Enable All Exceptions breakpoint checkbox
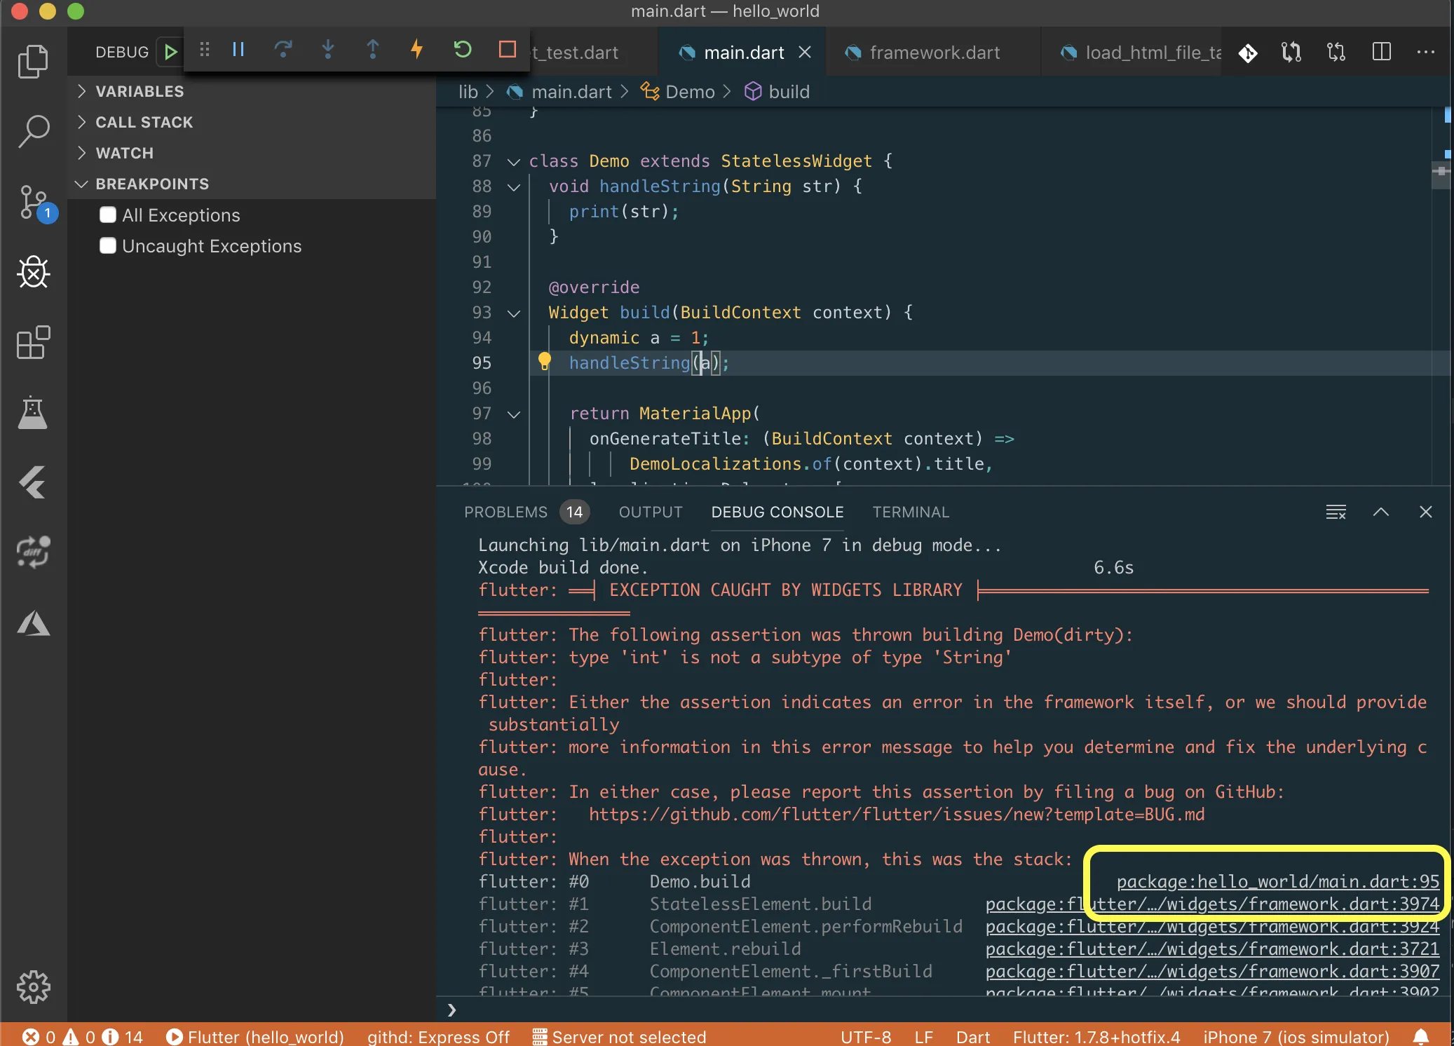 108,215
